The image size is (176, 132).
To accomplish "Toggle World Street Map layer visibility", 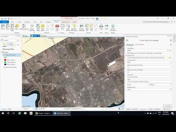I will pos(4,67).
